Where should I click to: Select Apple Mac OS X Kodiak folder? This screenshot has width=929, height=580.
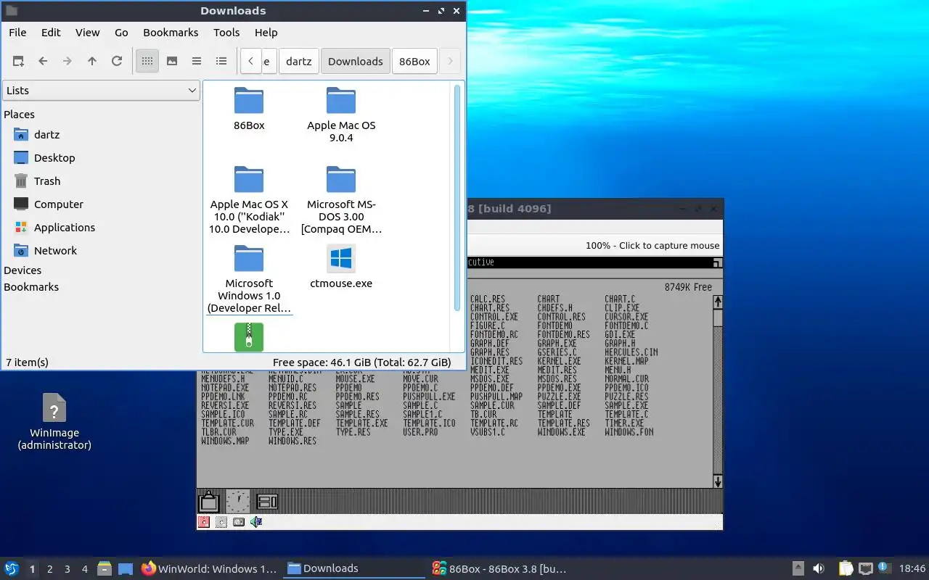249,180
